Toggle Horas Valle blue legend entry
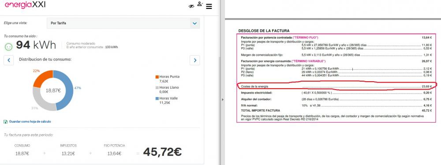The width and height of the screenshot is (441, 165). (x=167, y=101)
